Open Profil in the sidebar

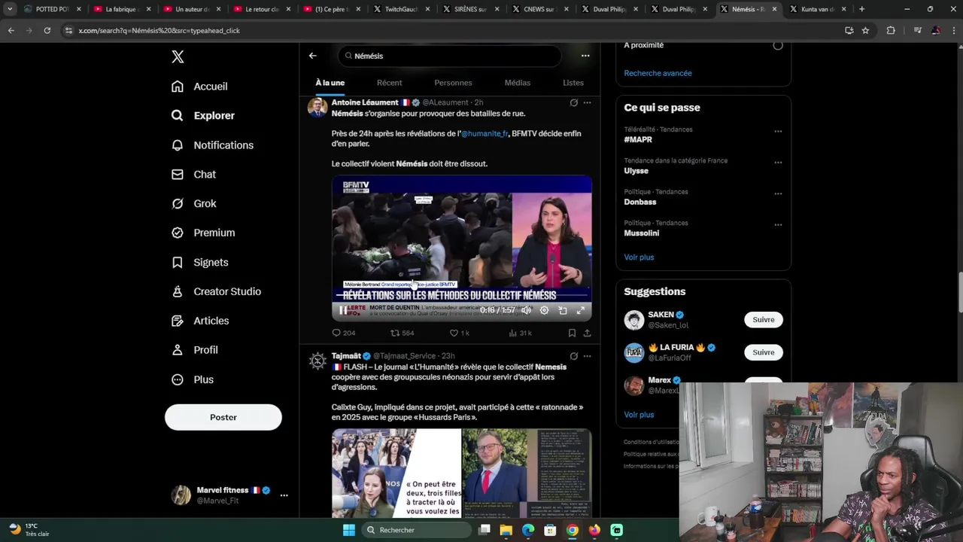click(194, 350)
